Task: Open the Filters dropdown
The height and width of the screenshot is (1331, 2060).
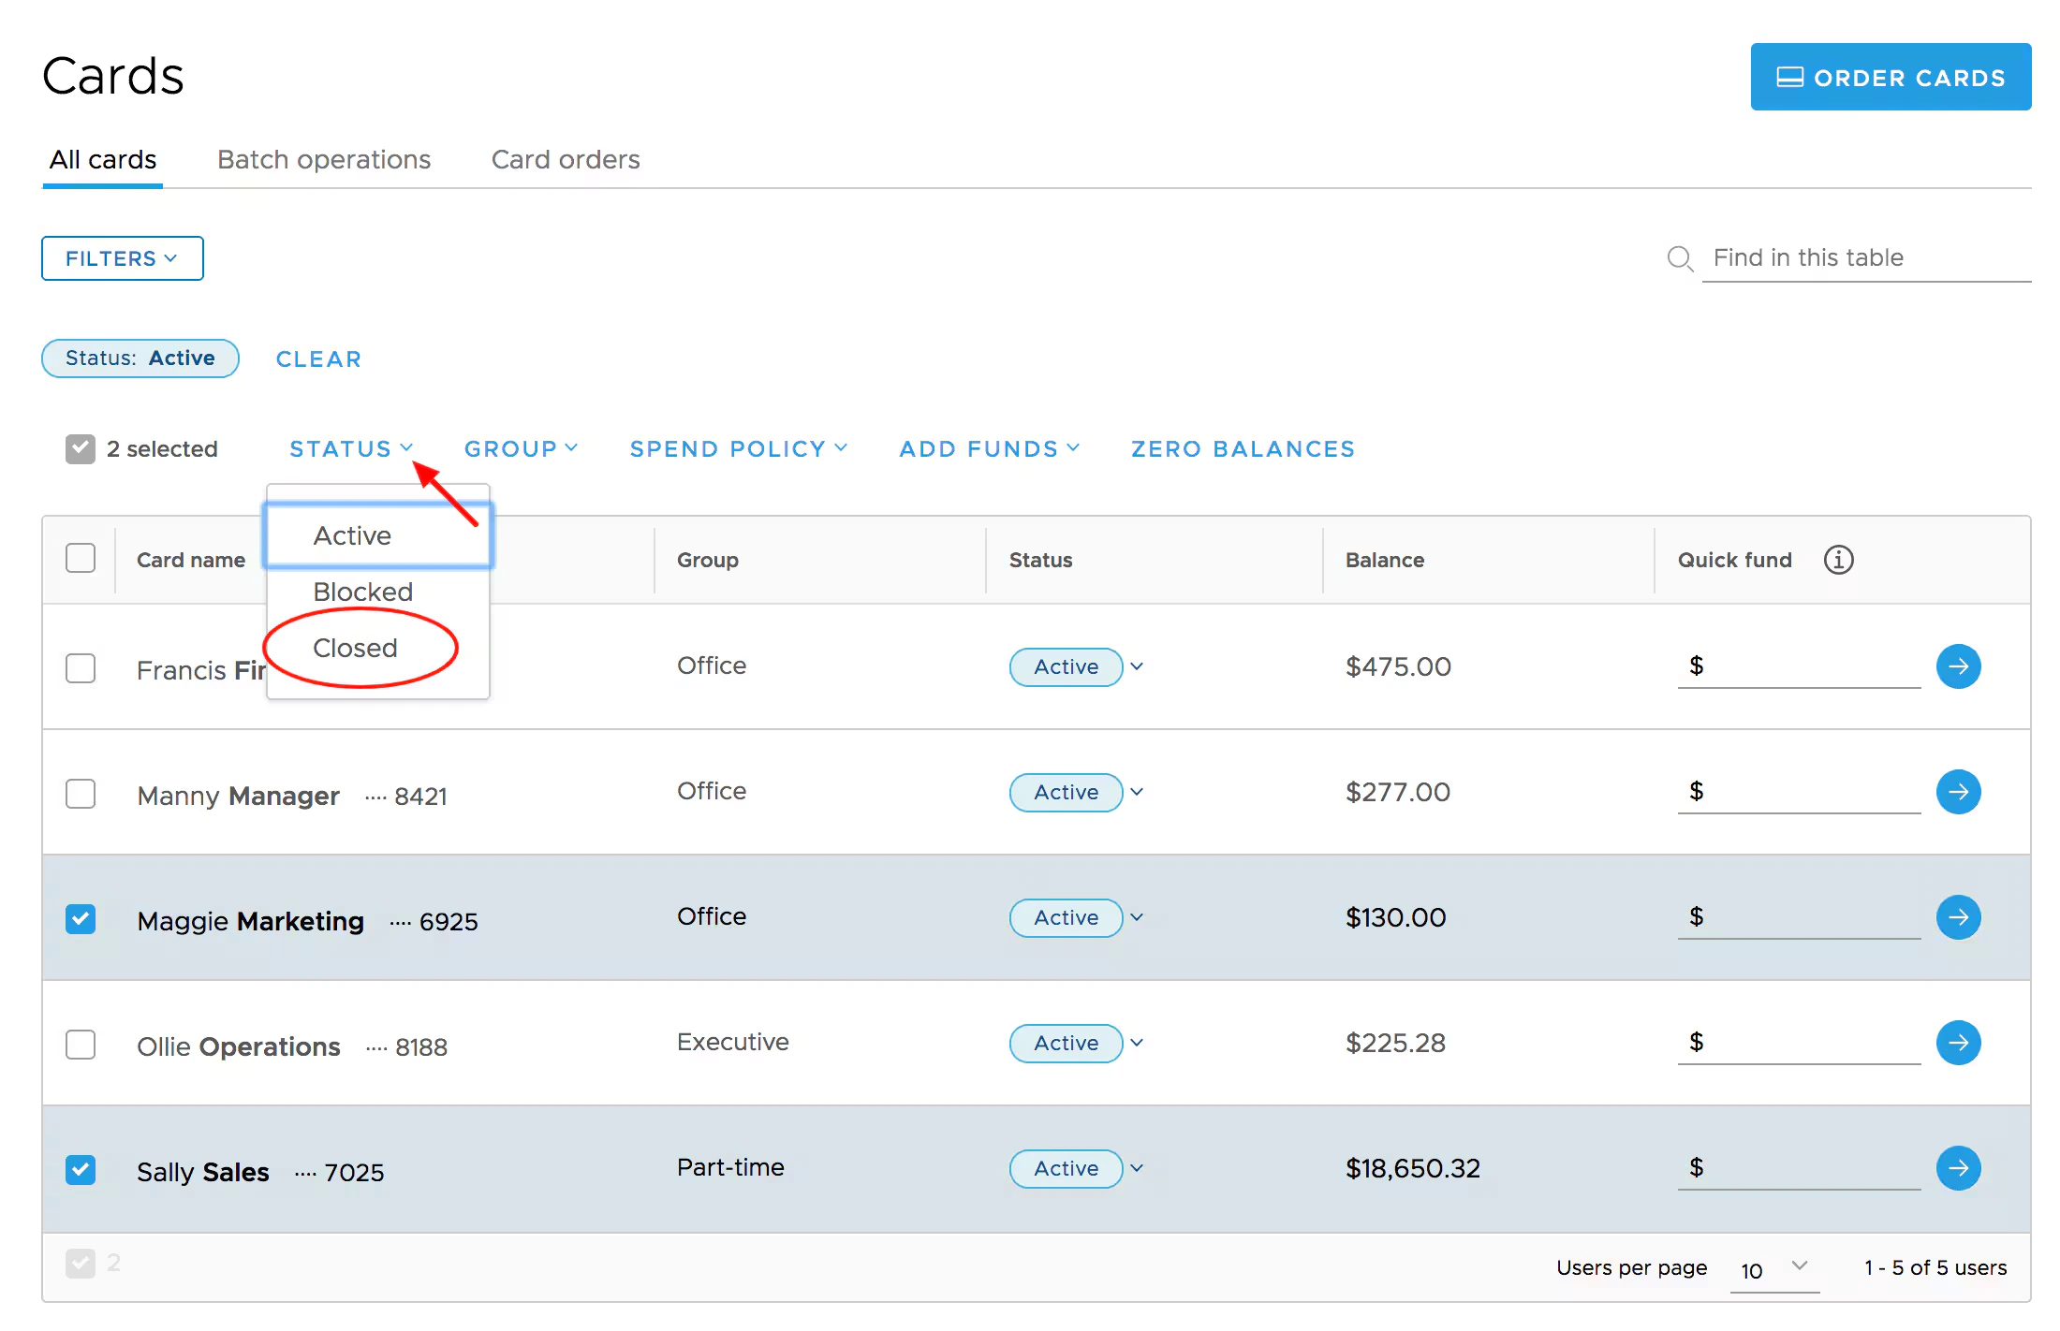Action: point(122,258)
